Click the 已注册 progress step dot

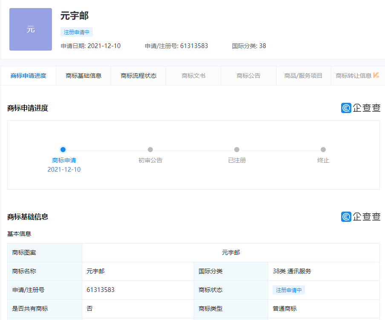237,150
